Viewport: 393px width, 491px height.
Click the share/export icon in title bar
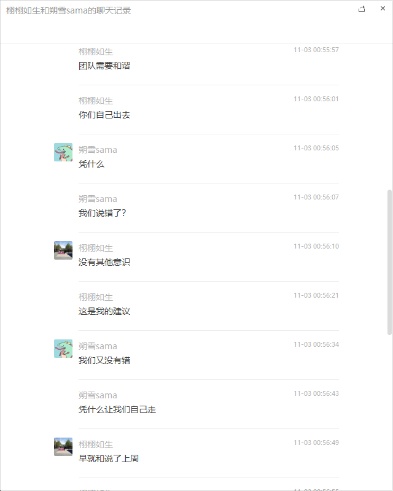362,9
